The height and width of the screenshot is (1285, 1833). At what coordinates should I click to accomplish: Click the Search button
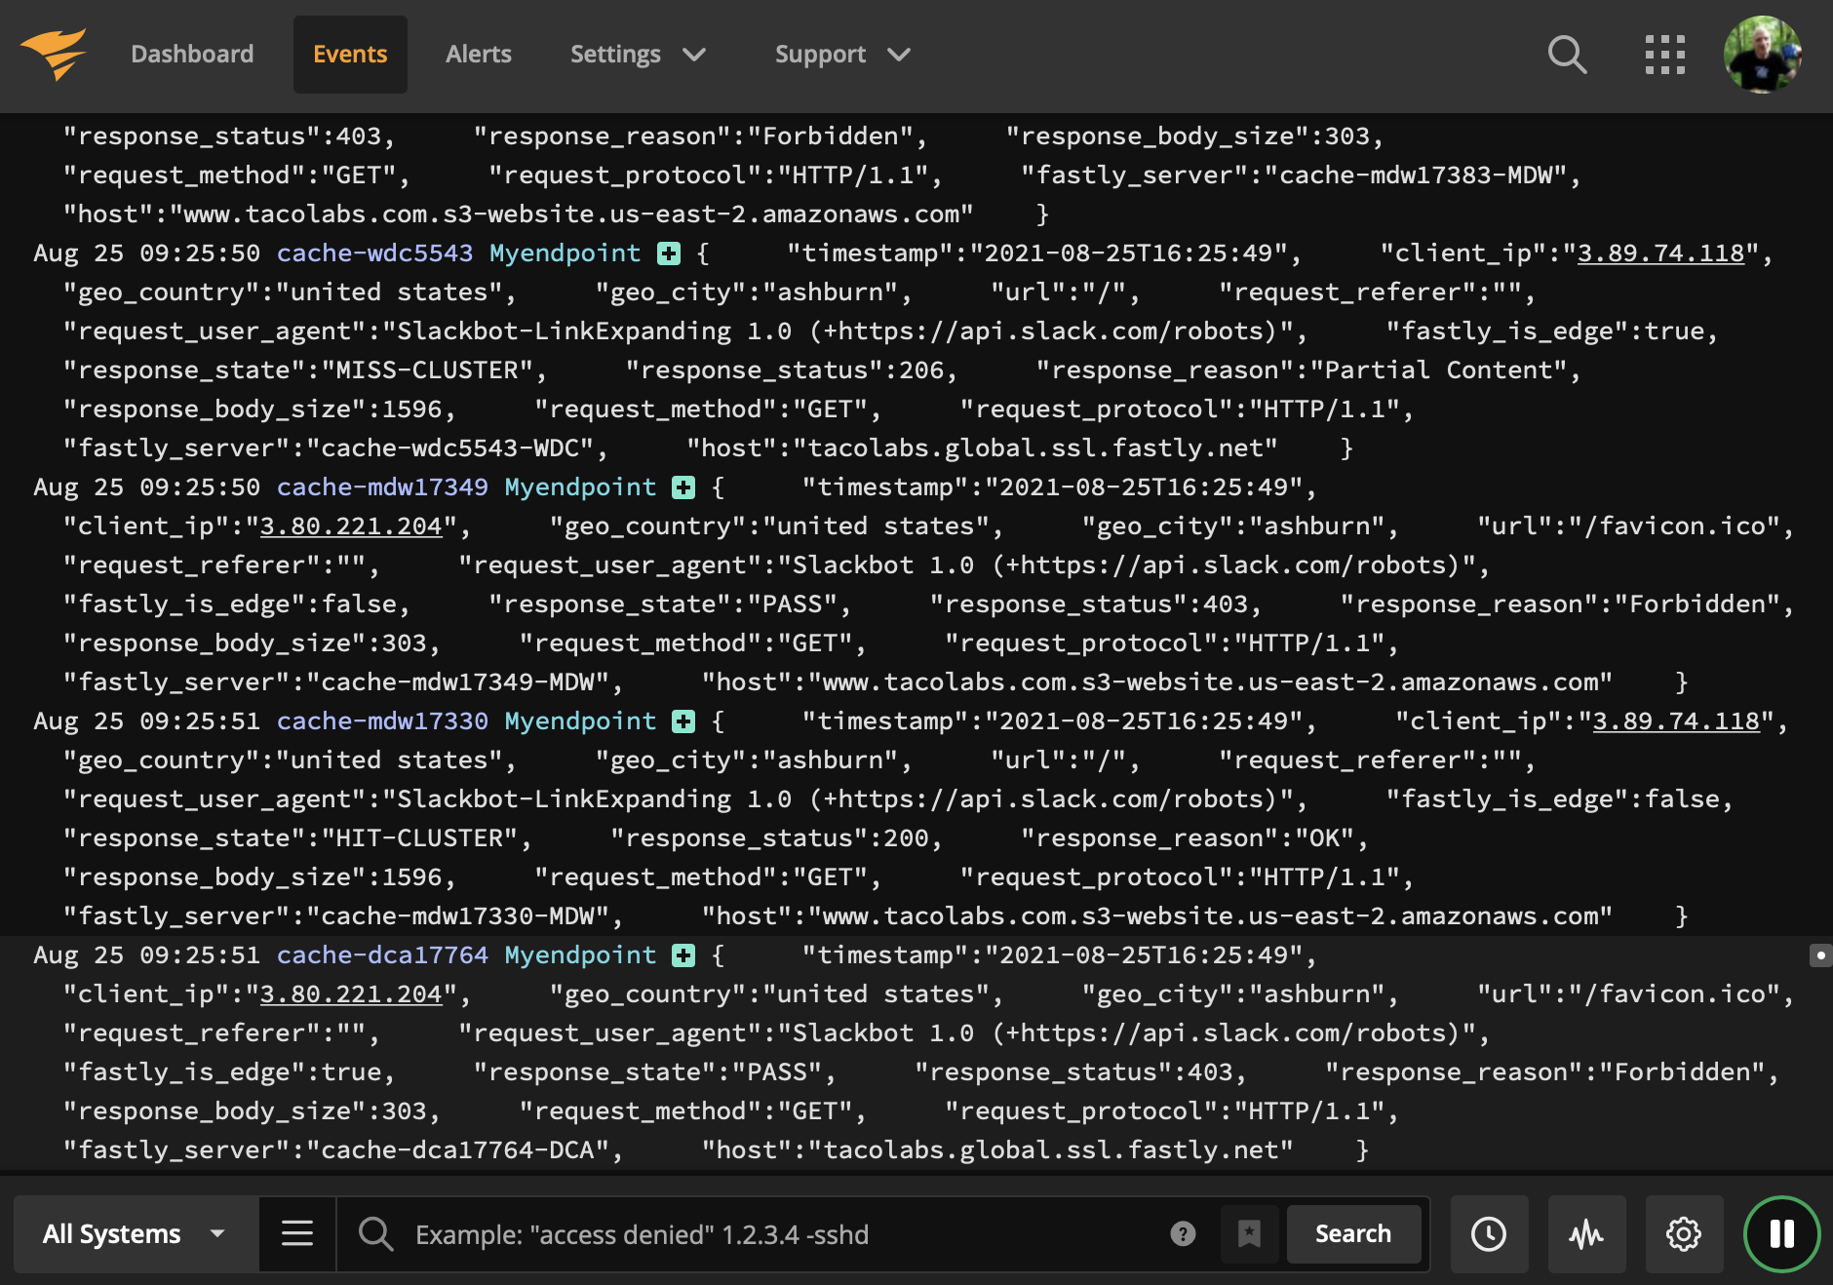point(1353,1233)
